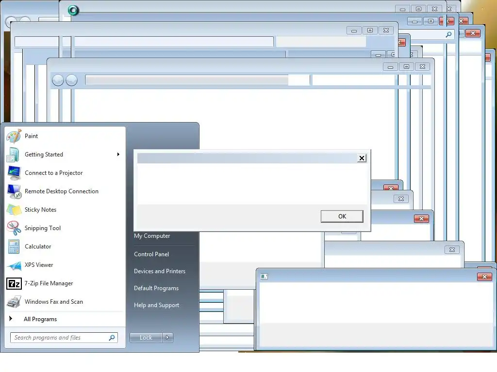
Task: Click the Search programs and files box
Action: (64, 338)
